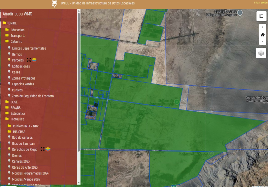Disable the Derechos de Riego layer
This screenshot has width=268, height=187.
[9, 149]
